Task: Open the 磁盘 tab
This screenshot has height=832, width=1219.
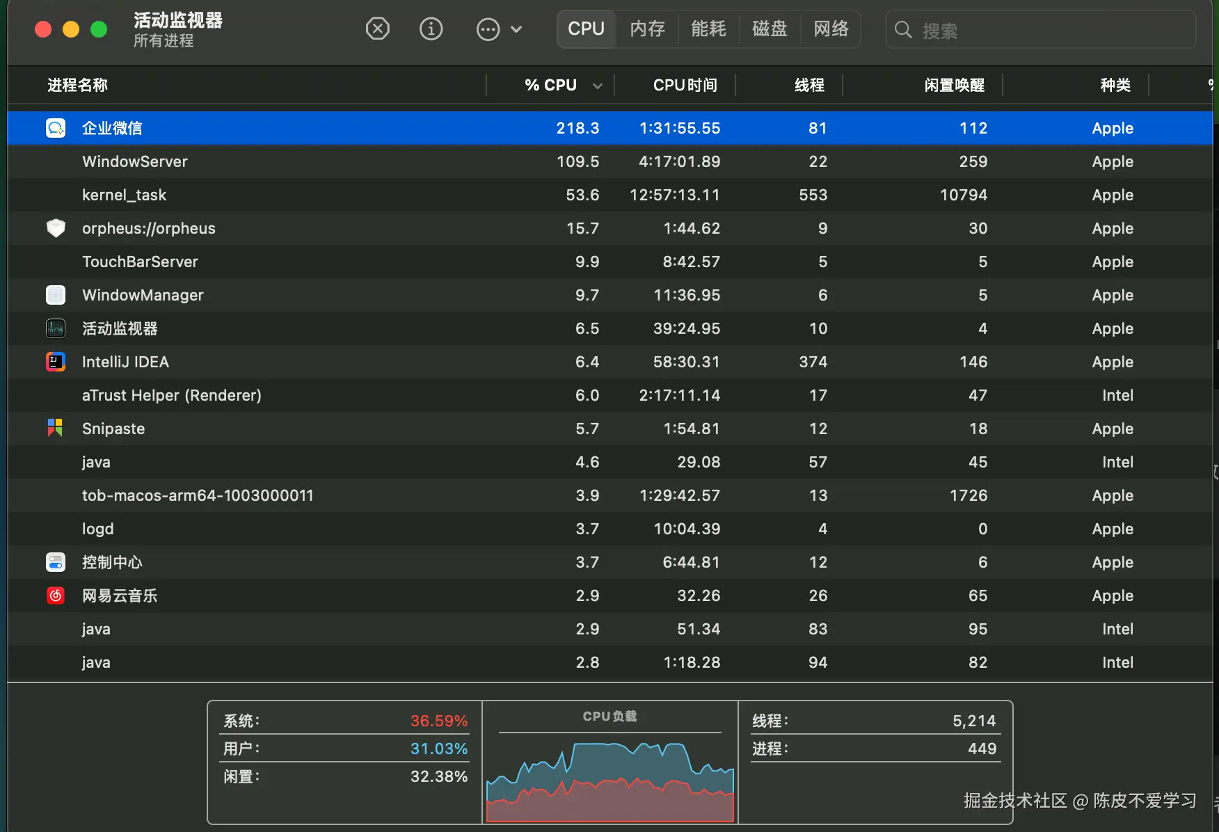Action: tap(769, 29)
